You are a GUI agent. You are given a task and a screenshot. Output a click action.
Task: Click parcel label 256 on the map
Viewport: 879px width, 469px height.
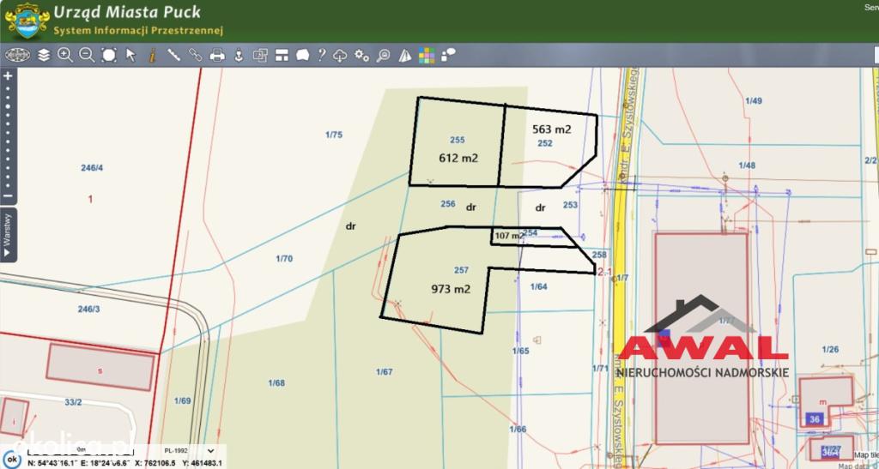(x=448, y=204)
